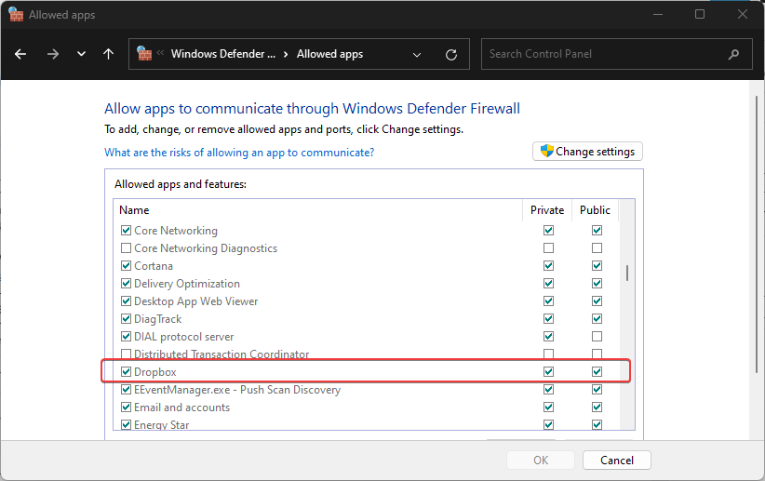Maximize the Allowed apps window
The height and width of the screenshot is (481, 765).
(x=700, y=14)
